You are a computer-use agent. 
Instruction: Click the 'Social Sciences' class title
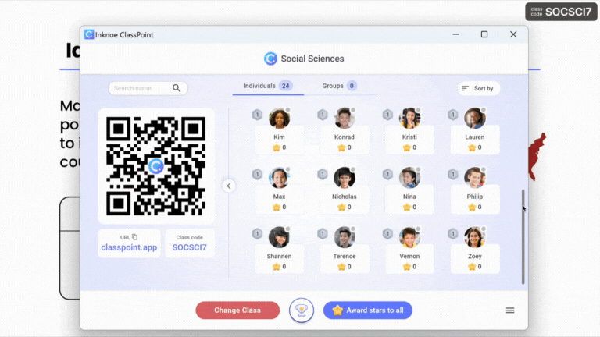click(312, 59)
